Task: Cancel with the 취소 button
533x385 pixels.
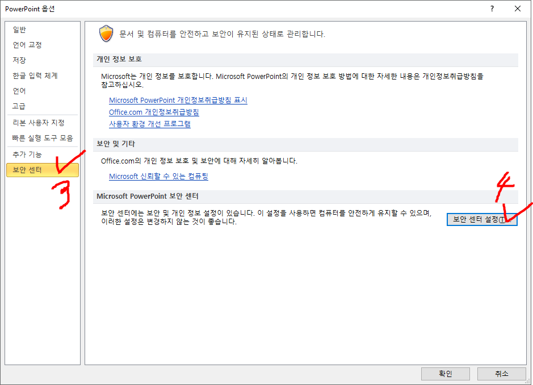Action: [x=501, y=374]
